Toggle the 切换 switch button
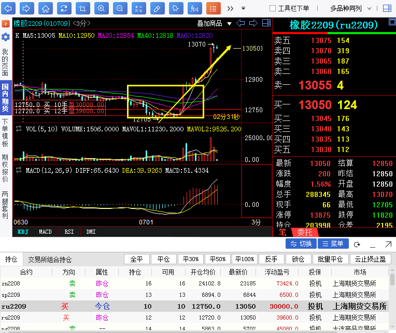Viewport: 396px width, 333px height. point(301,244)
